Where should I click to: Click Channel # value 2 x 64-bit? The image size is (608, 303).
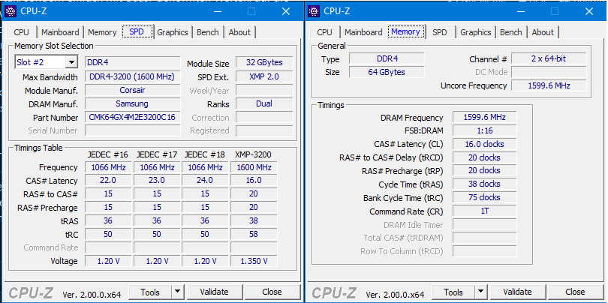coord(548,59)
